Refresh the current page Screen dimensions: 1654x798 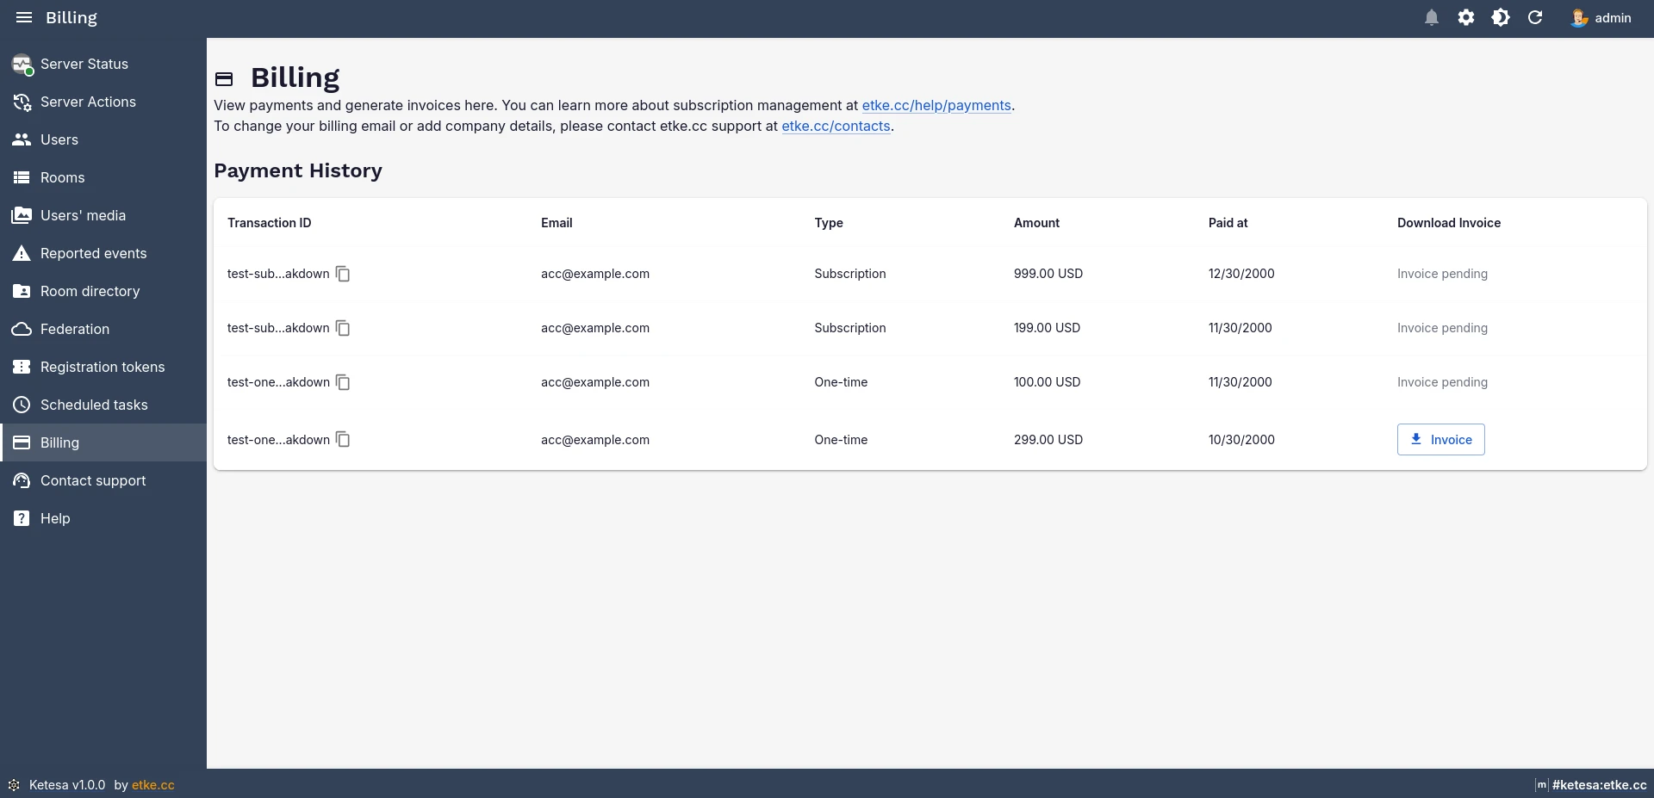tap(1535, 17)
